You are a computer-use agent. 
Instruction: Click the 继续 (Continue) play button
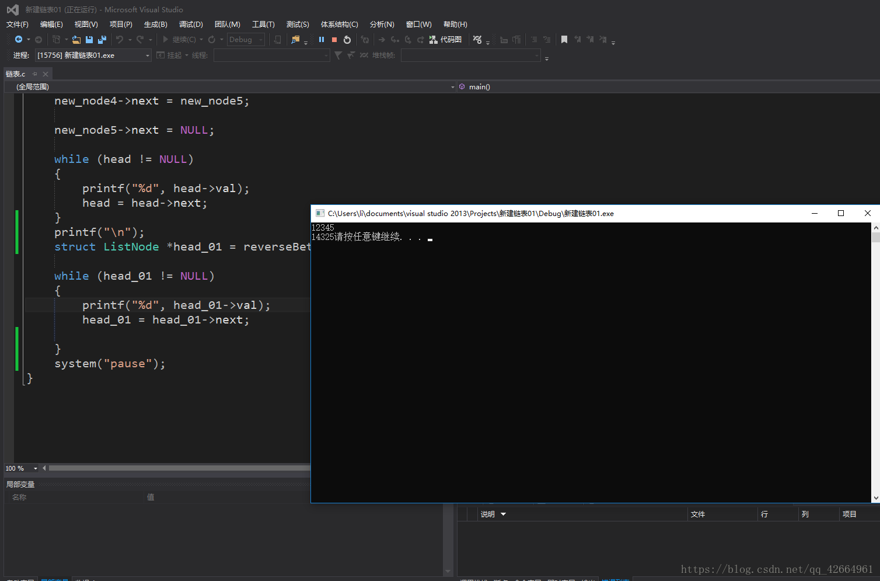click(179, 39)
